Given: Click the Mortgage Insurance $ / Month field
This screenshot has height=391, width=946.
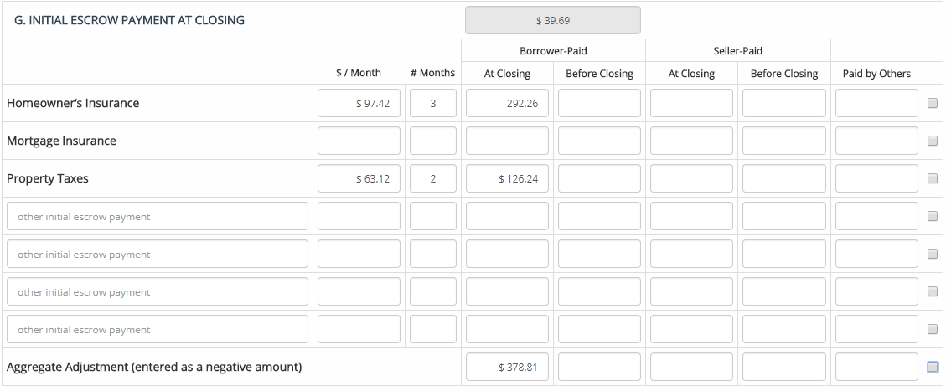Looking at the screenshot, I should (359, 141).
